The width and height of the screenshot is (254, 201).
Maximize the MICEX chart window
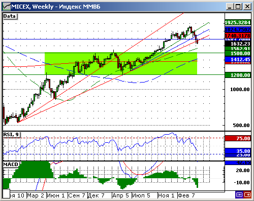[238, 7]
